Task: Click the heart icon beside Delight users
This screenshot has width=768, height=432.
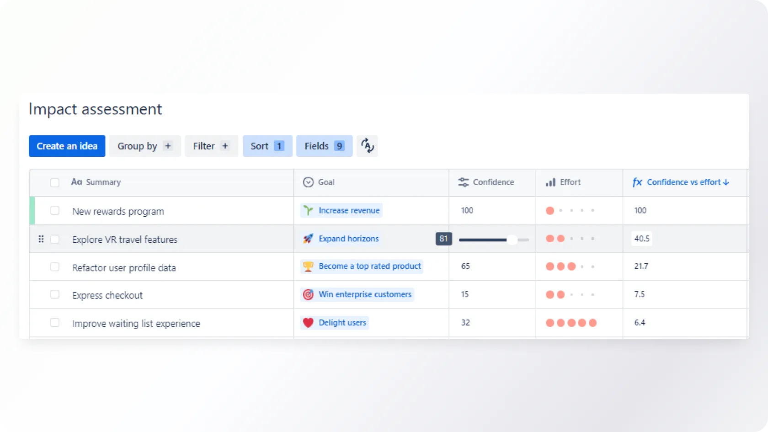Action: point(308,323)
